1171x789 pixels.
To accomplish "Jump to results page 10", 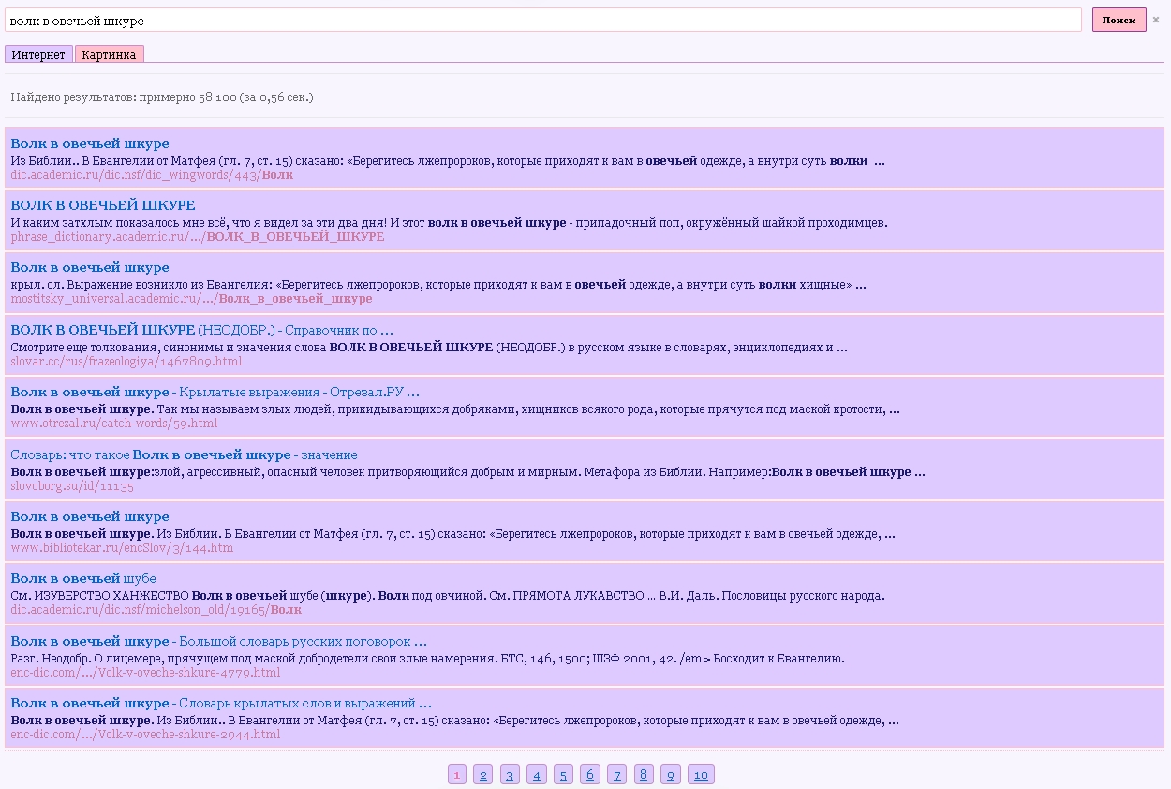I will pos(701,775).
